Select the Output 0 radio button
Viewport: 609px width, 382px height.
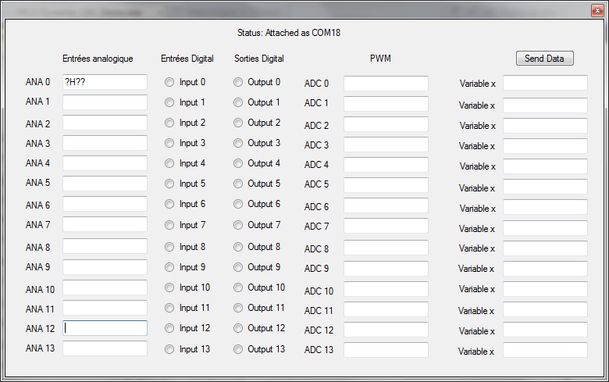click(x=238, y=82)
